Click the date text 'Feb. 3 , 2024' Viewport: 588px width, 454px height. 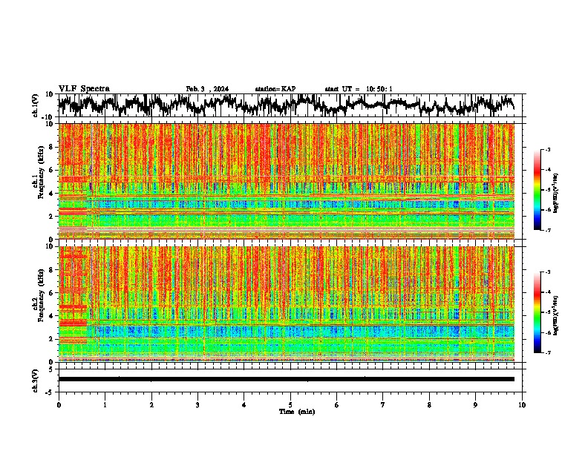(x=207, y=89)
